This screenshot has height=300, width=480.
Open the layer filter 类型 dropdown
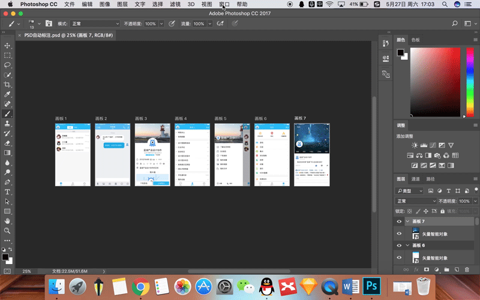tap(409, 191)
